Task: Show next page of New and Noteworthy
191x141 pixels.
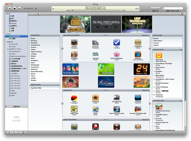Action: coord(150,48)
